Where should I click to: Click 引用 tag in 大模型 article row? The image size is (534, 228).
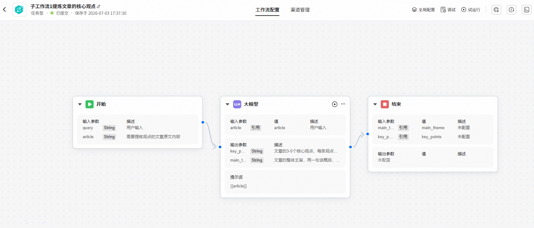pos(256,128)
